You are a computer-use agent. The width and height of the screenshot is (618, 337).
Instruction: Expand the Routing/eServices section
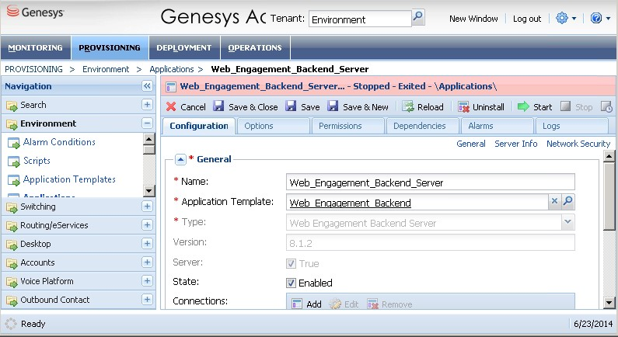click(x=147, y=225)
